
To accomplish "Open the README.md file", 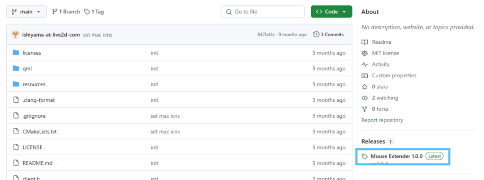I will coord(37,163).
